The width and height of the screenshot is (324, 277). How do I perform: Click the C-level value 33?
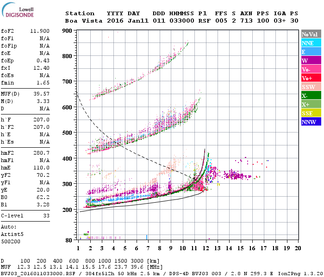(46, 216)
